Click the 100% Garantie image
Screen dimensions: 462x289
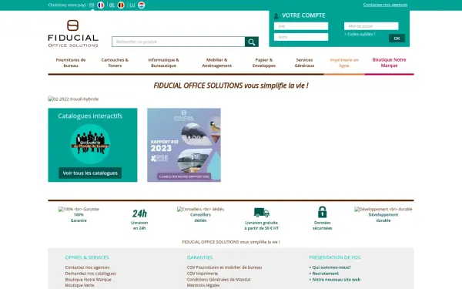point(79,209)
